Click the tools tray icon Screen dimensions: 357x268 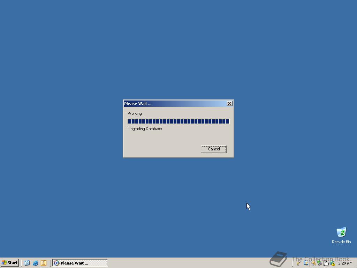pyautogui.click(x=313, y=263)
